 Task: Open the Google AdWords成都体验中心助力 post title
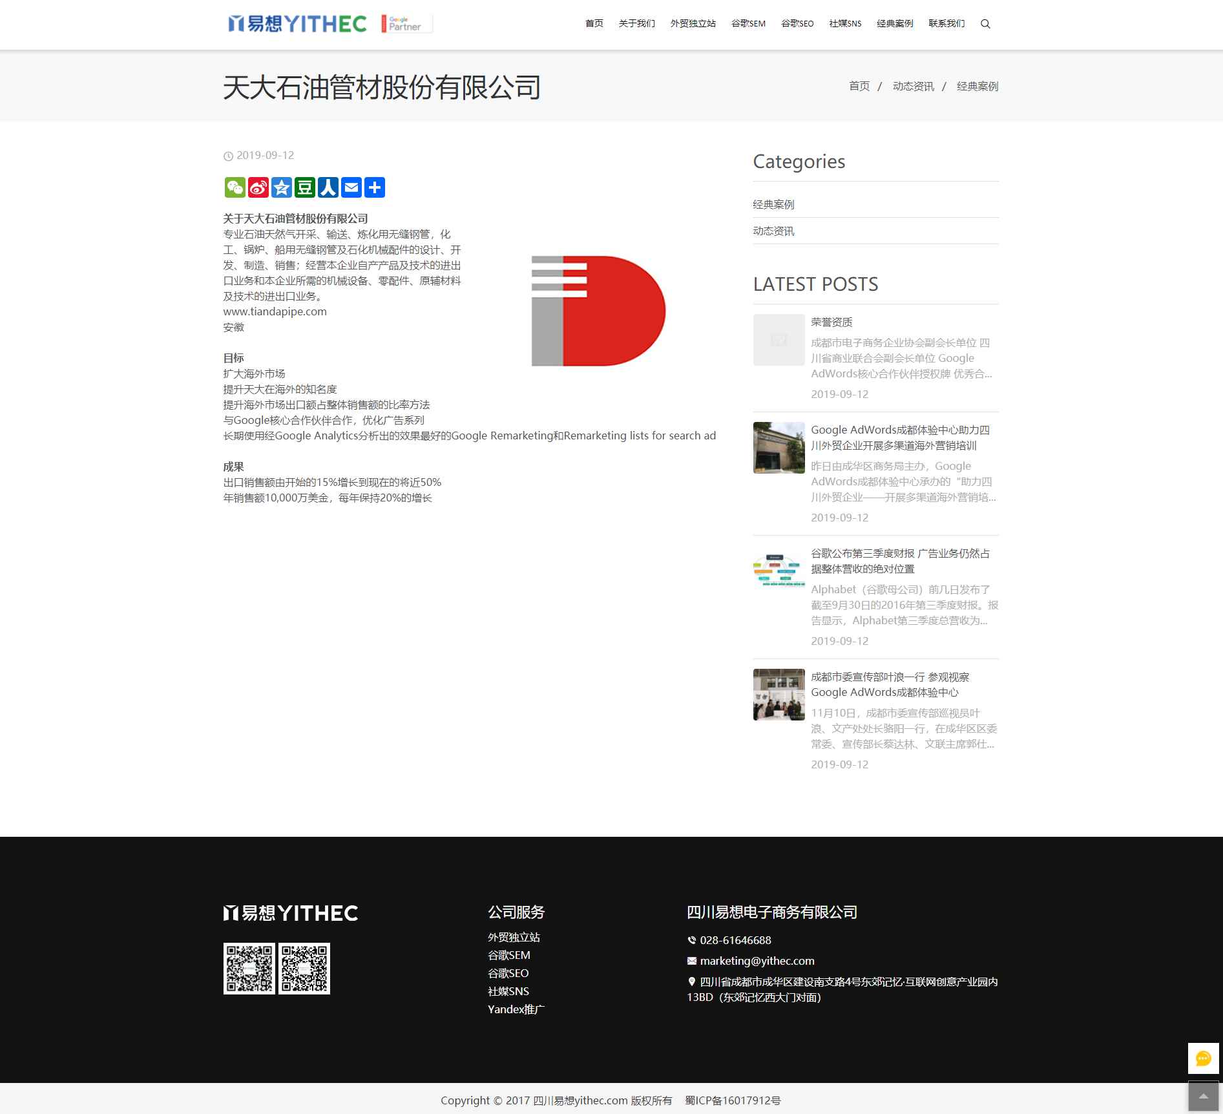[x=900, y=437]
